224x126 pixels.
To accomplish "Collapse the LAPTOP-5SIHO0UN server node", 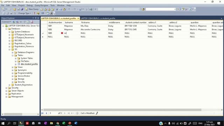I will click(x=3, y=26).
